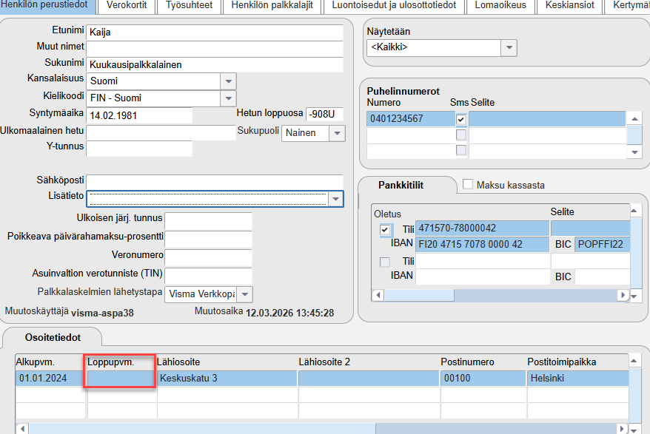This screenshot has width=650, height=434.
Task: Click bank accounts horizontal scroll left arrow
Action: [x=378, y=295]
